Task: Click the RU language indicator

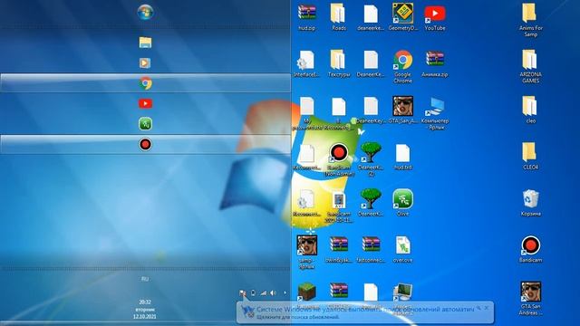Action: [x=145, y=279]
